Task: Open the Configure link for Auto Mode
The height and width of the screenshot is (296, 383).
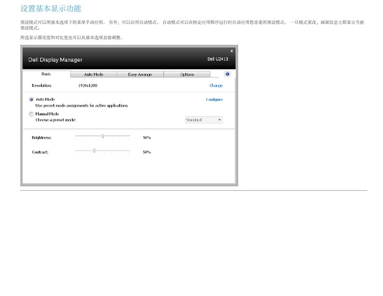Action: 214,100
